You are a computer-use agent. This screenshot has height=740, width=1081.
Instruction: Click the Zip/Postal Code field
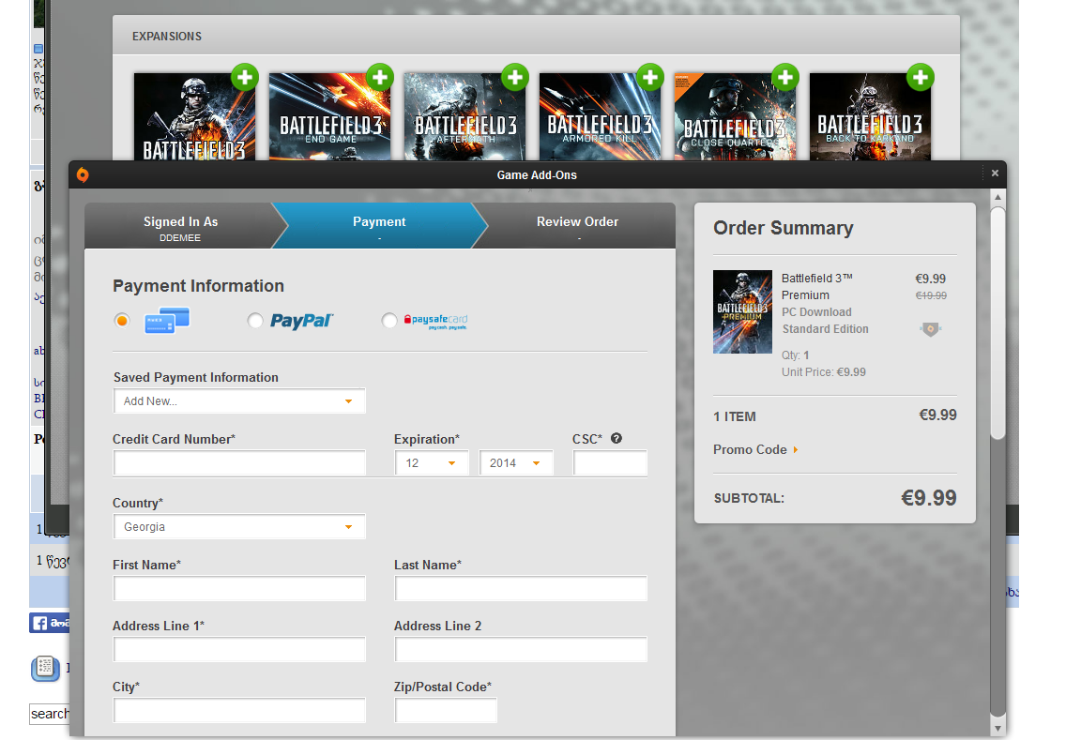446,710
